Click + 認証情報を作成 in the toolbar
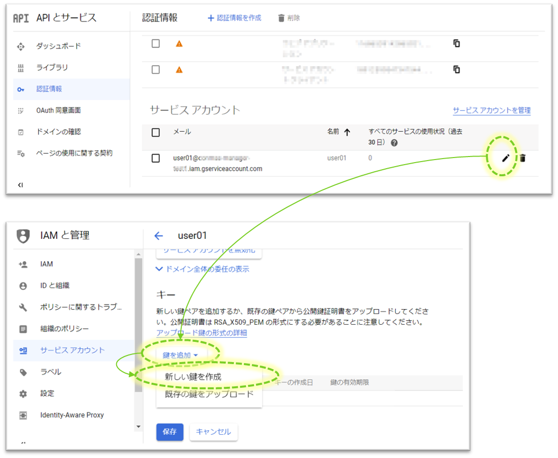The height and width of the screenshot is (458, 558). point(234,18)
